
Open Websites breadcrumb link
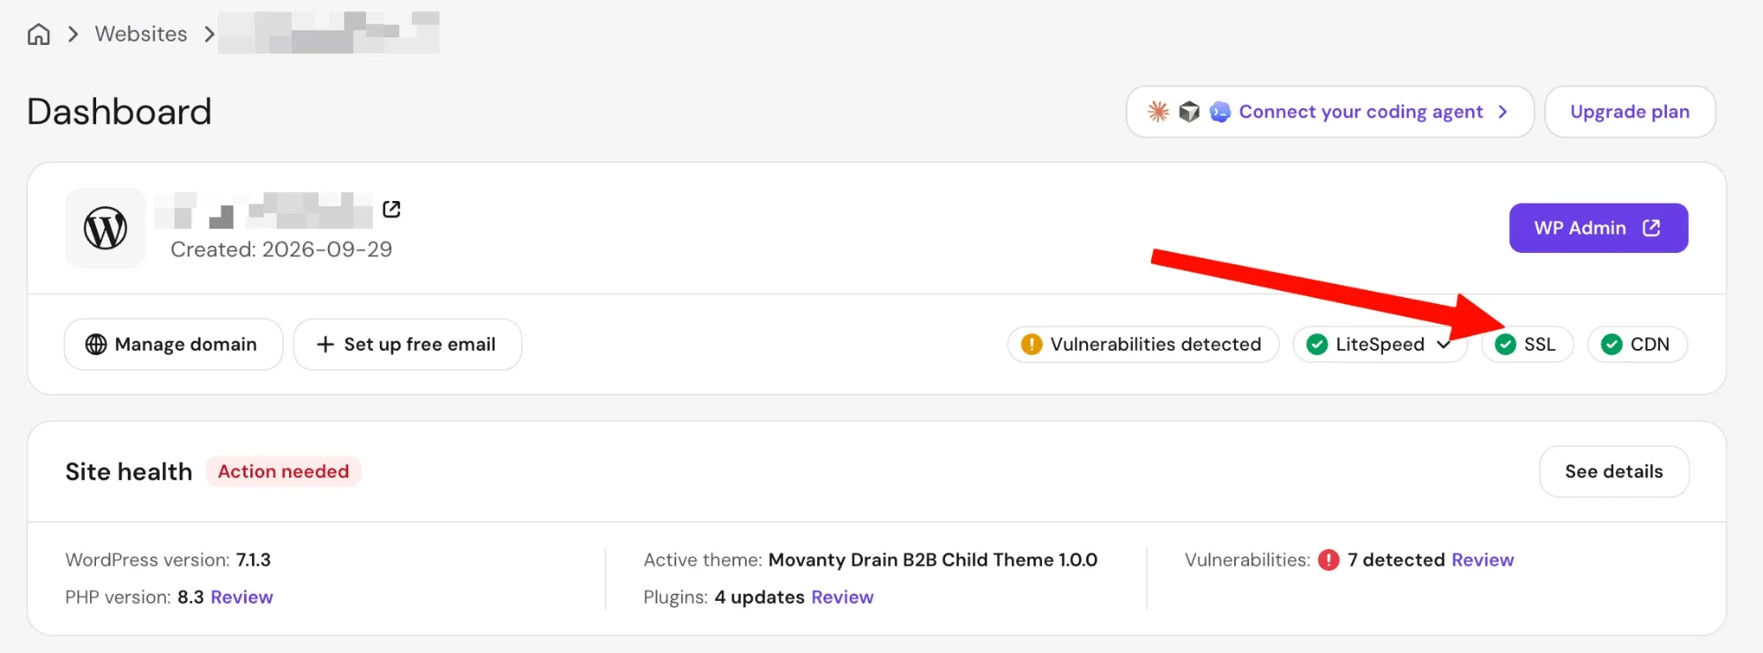point(141,34)
